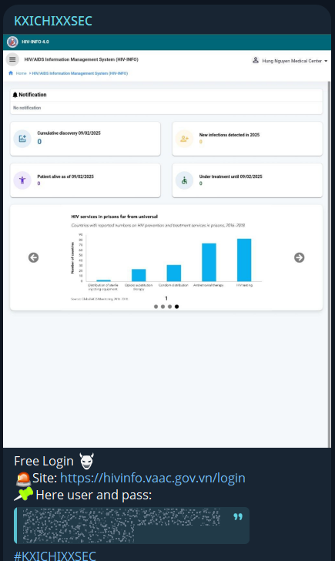The image size is (335, 561).
Task: Click the #KXICHIXXSEC hashtag
Action: [55, 556]
